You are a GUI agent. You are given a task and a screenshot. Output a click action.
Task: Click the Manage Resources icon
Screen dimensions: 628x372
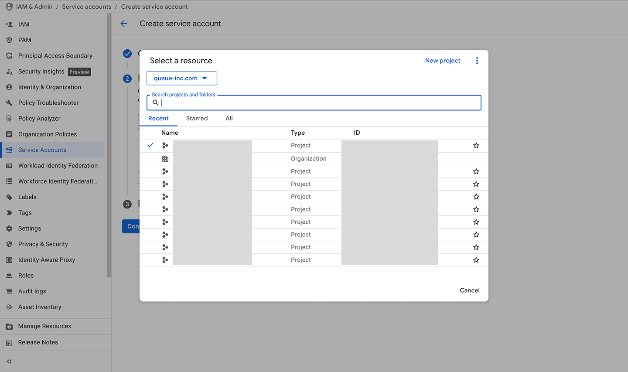pos(8,326)
